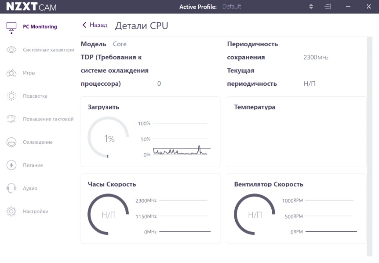Click the Питание lightning bolt icon
The width and height of the screenshot is (379, 263).
(11, 165)
